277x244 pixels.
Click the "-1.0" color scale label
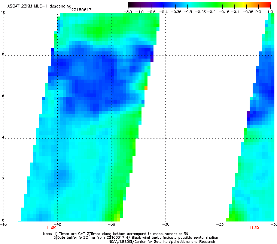point(140,12)
